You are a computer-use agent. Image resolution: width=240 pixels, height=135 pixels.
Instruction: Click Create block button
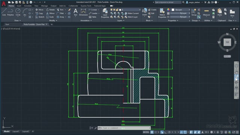[152, 10]
